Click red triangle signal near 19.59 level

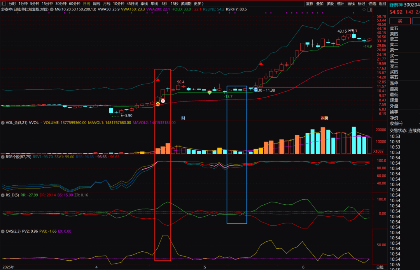pos(261,64)
